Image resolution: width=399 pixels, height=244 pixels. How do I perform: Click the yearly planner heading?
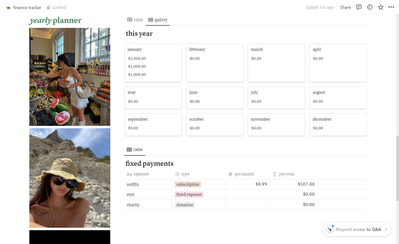point(55,20)
